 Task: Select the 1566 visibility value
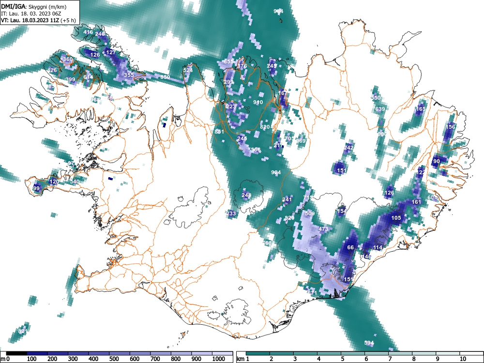pyautogui.click(x=255, y=150)
